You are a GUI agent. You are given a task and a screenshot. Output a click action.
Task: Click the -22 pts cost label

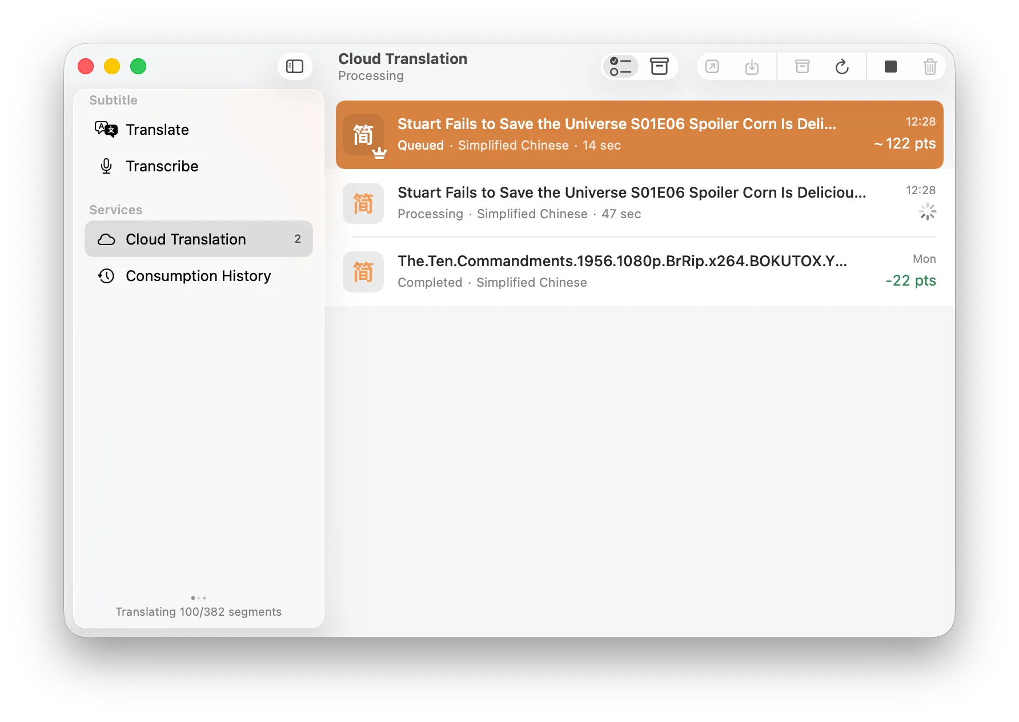pyautogui.click(x=910, y=280)
